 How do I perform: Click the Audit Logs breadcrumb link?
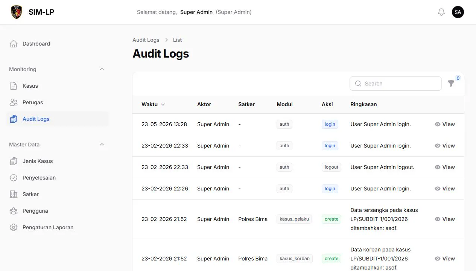tap(146, 40)
